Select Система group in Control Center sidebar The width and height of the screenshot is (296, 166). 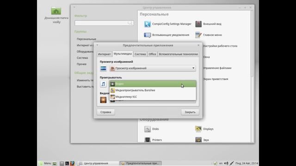click(x=82, y=58)
